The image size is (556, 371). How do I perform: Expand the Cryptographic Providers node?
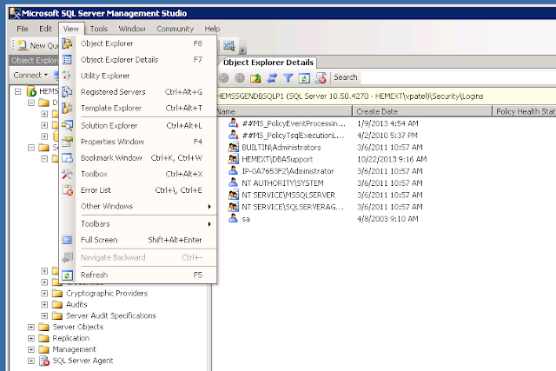[x=44, y=294]
